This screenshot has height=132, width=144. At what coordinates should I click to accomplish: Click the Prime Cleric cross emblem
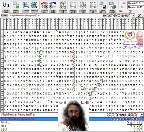pyautogui.click(x=130, y=35)
